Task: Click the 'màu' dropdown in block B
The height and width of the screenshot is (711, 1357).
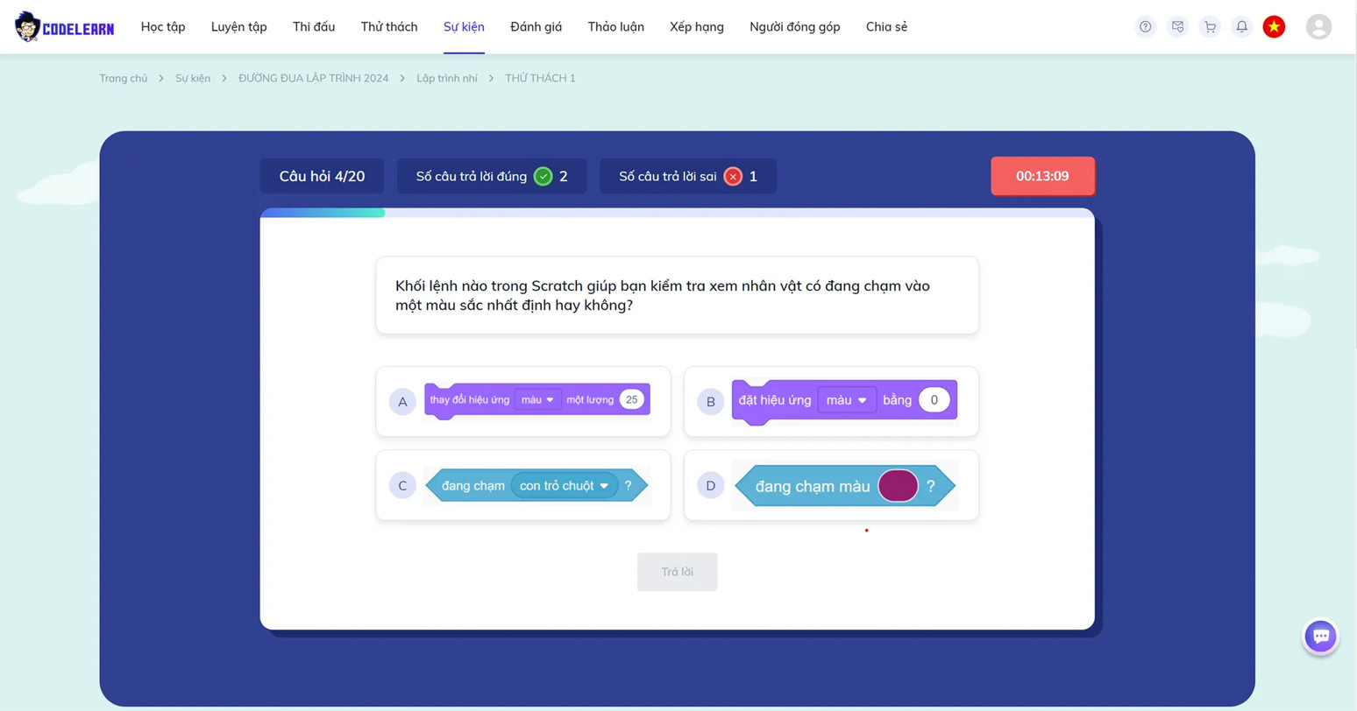Action: click(x=846, y=400)
